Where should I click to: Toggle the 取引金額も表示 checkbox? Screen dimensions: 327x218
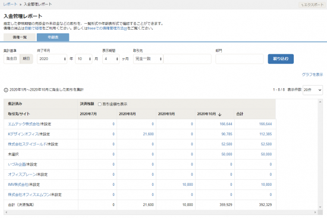(100, 104)
